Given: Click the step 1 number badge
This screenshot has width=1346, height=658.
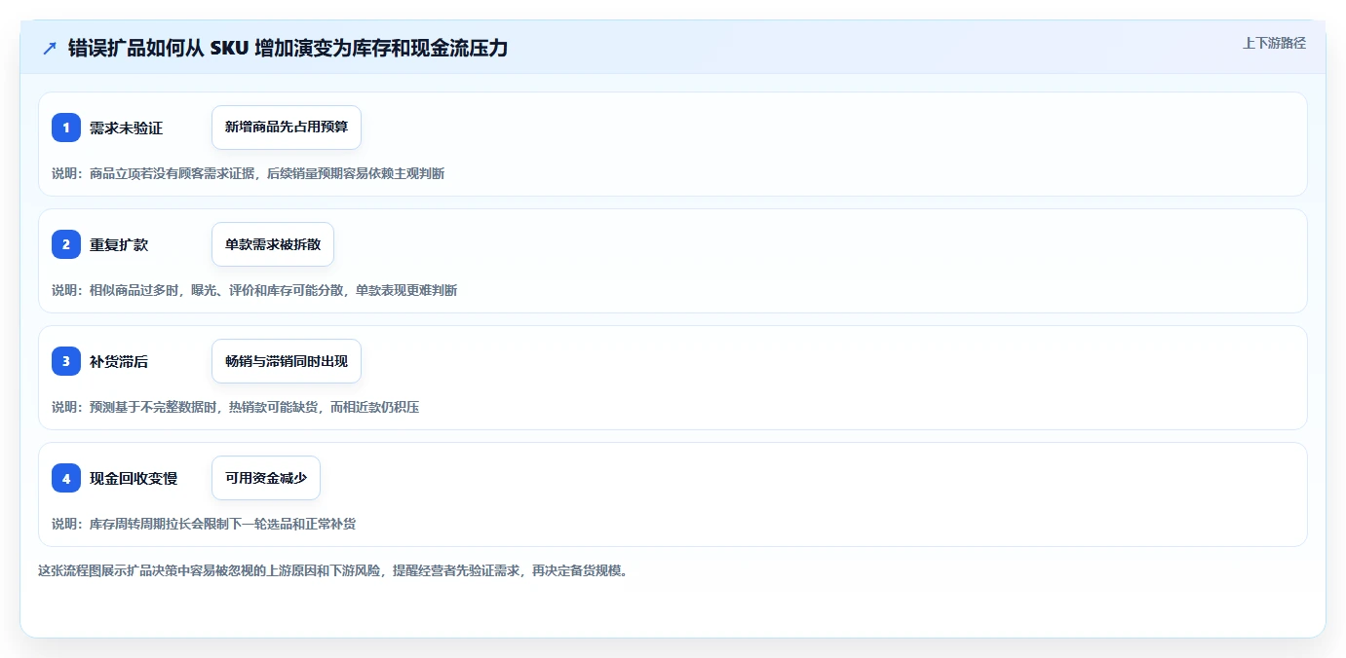Looking at the screenshot, I should 66,128.
